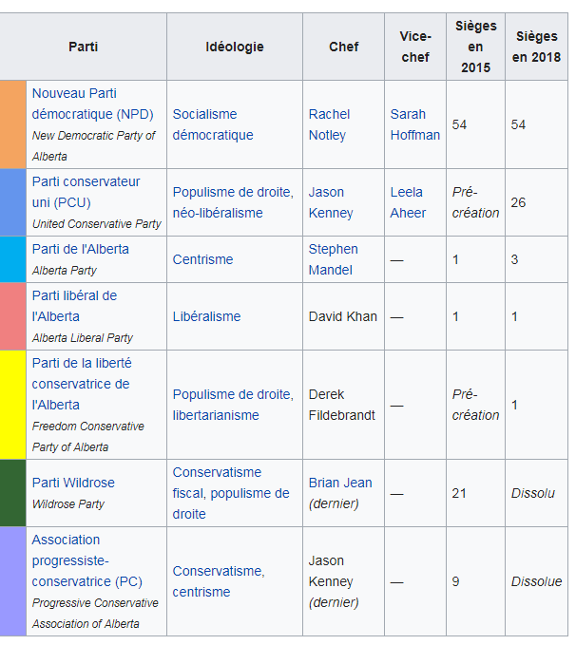Image resolution: width=576 pixels, height=645 pixels.
Task: Select the Dissolue cell
Action: [x=536, y=581]
